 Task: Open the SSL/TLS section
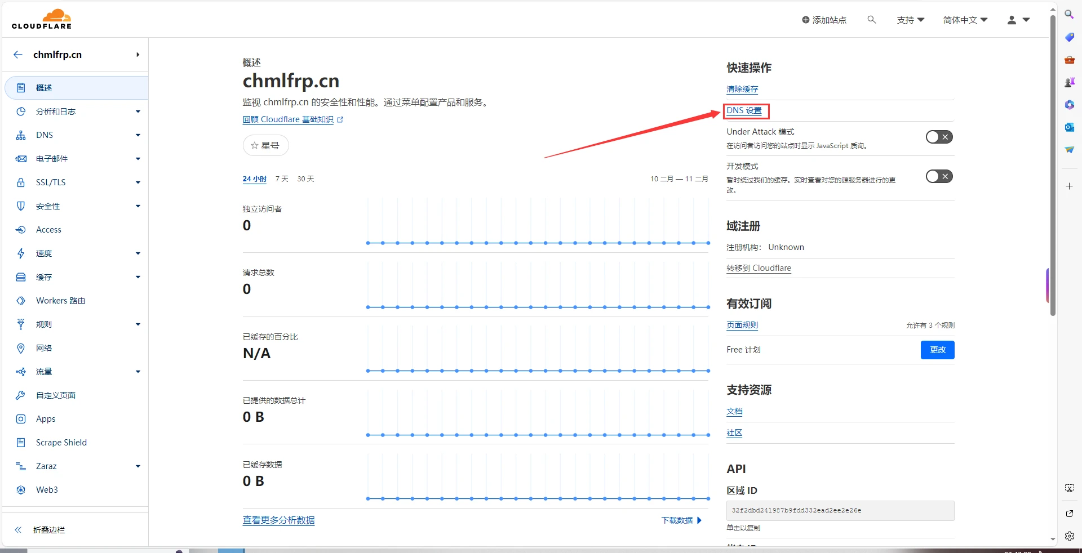[x=51, y=182]
